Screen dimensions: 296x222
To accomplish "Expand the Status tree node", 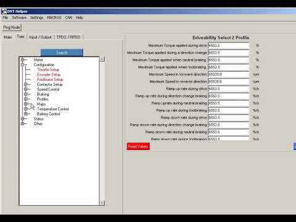I will (x=22, y=119).
